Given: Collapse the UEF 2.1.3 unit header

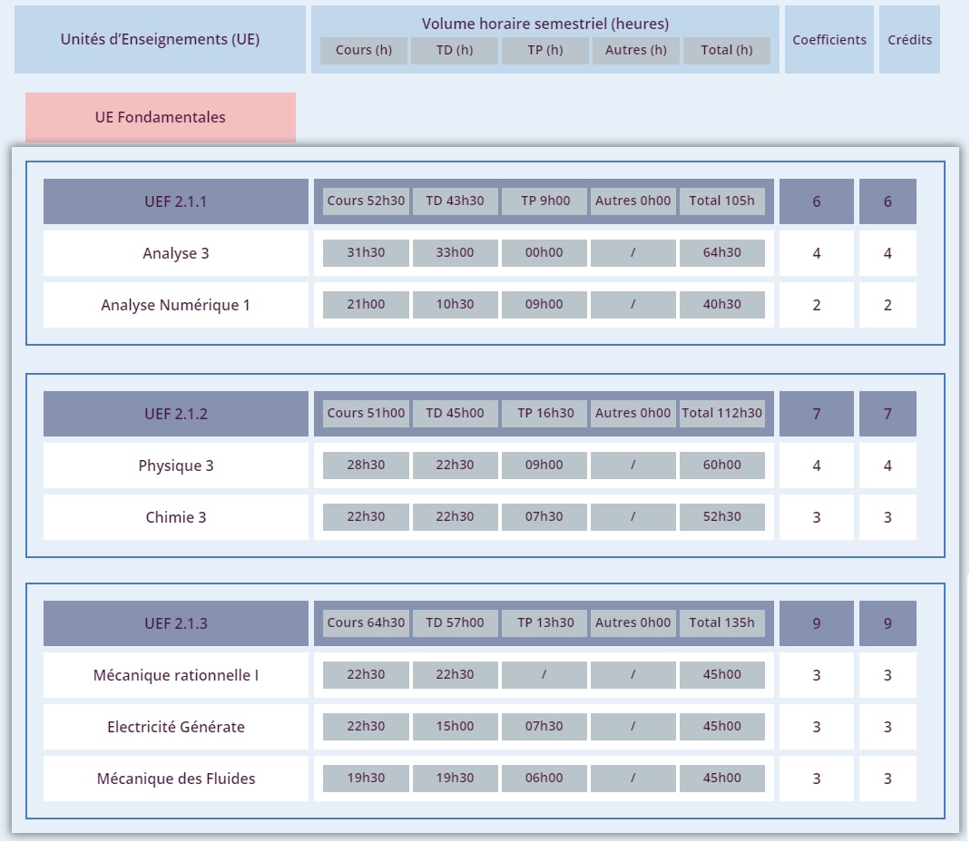Looking at the screenshot, I should 176,623.
